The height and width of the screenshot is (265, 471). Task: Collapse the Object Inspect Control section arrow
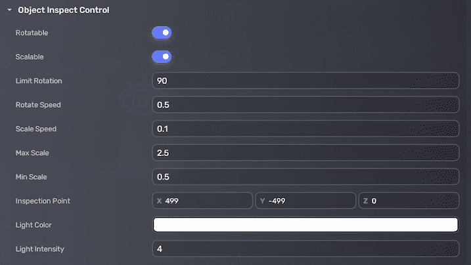point(10,10)
